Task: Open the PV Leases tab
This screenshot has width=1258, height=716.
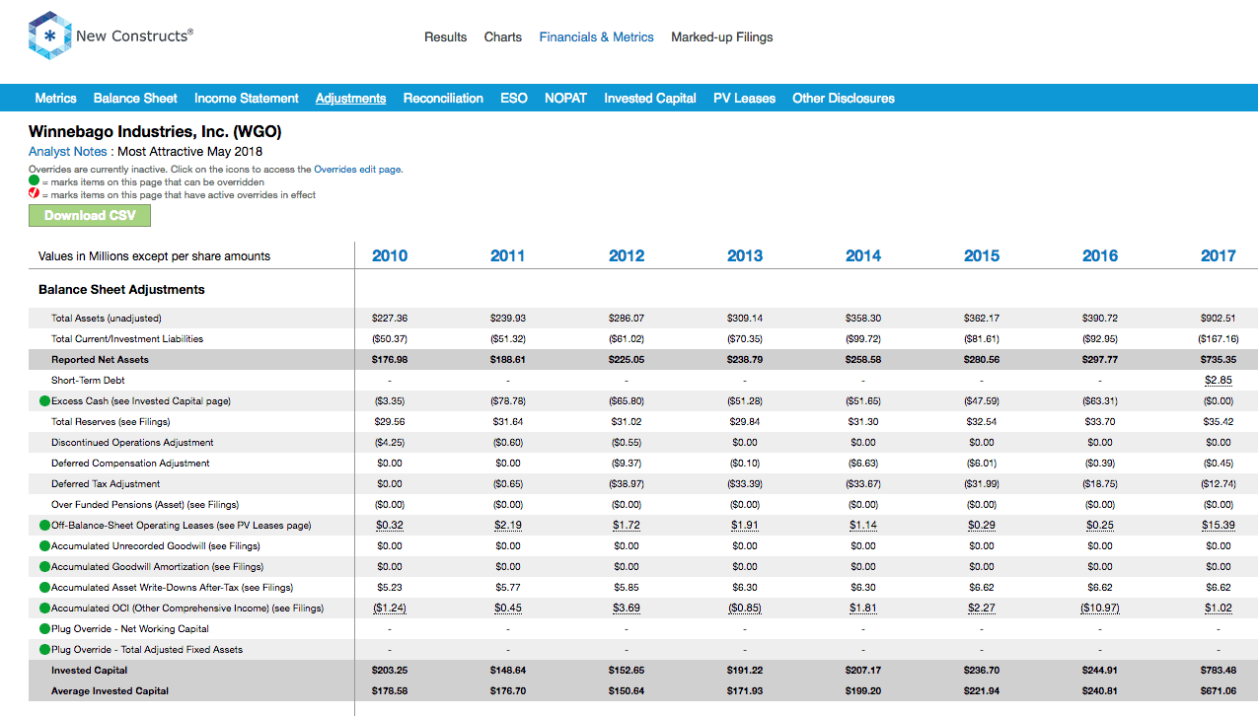Action: 744,98
